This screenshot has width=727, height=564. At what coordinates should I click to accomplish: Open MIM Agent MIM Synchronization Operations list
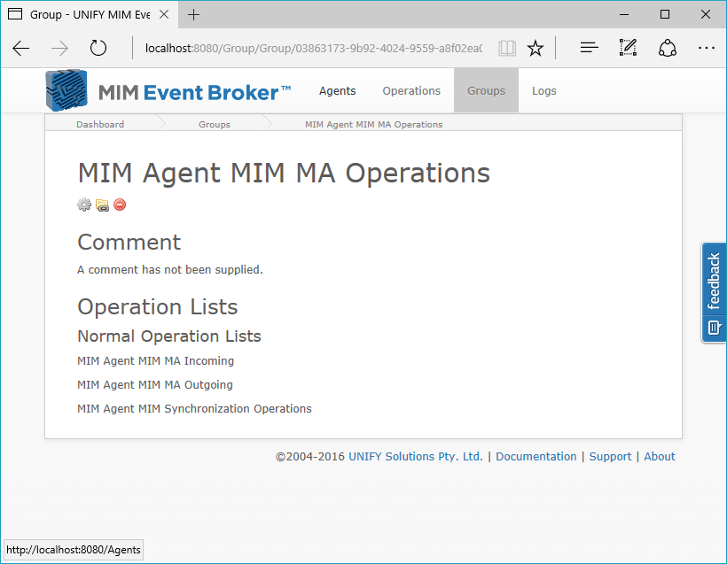click(194, 409)
